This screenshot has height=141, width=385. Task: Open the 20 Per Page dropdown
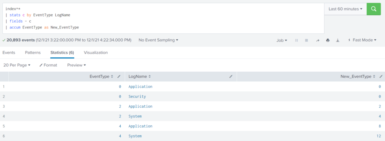click(x=17, y=65)
